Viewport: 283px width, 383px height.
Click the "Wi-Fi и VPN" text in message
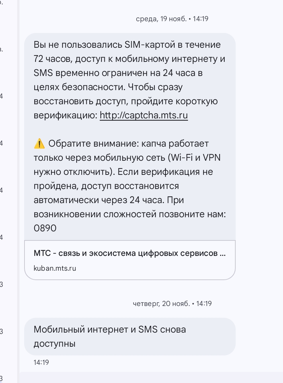pos(195,158)
